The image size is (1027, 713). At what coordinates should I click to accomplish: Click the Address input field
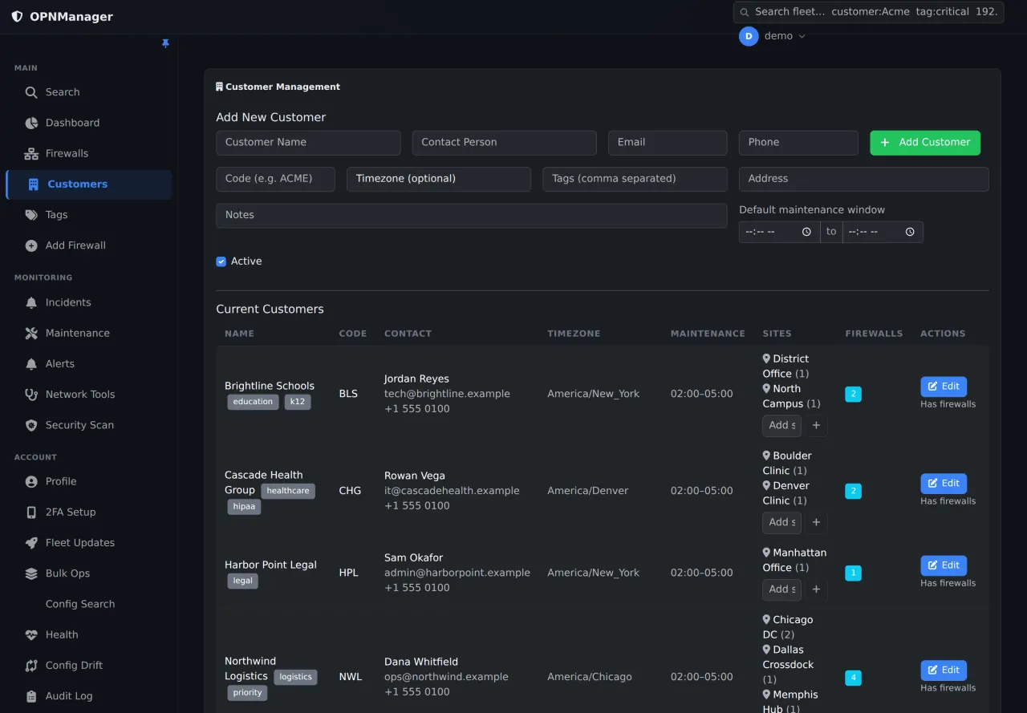click(863, 179)
